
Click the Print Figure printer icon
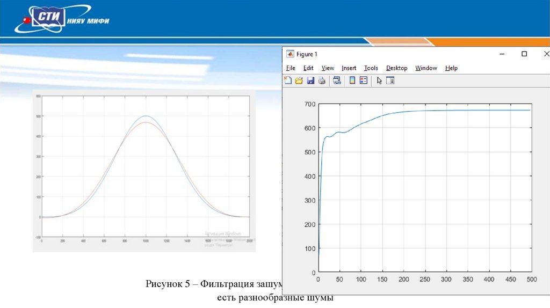322,80
